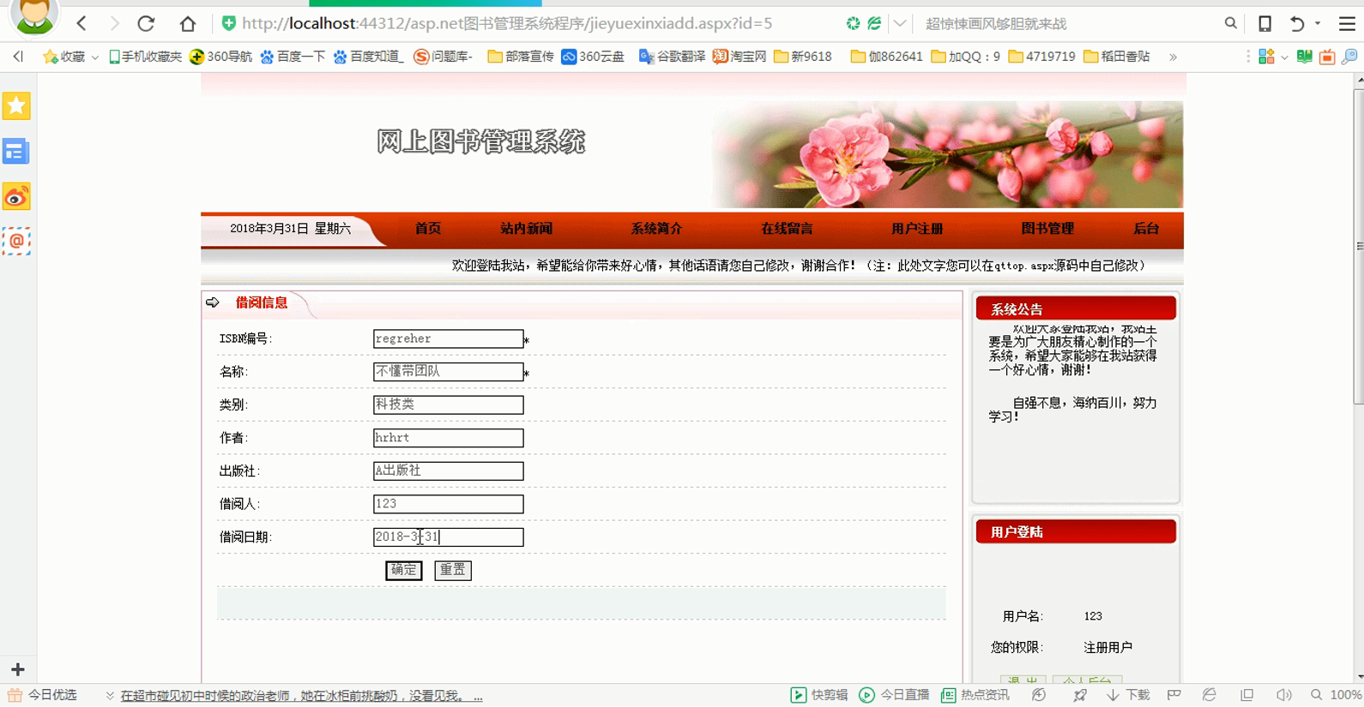Reload the page with the refresh icon
Viewport: 1364px width, 707px height.
coord(146,23)
